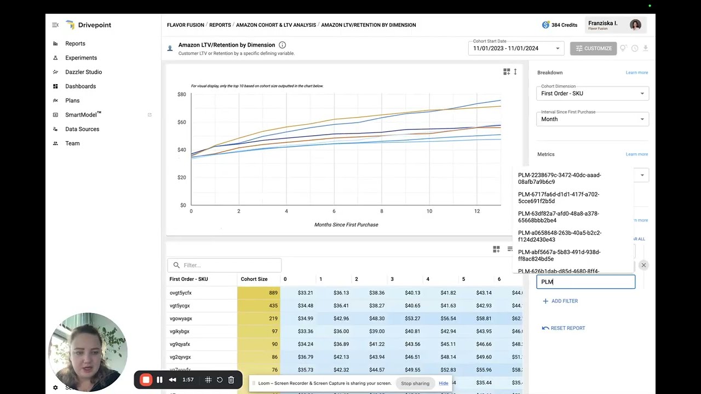Click the PLM filter value input
The width and height of the screenshot is (701, 394).
585,282
